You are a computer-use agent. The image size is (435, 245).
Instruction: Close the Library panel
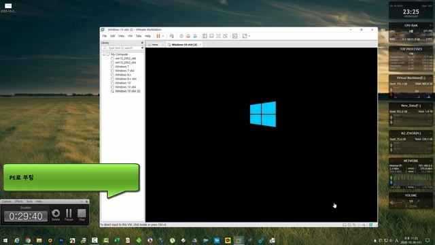tap(142, 43)
